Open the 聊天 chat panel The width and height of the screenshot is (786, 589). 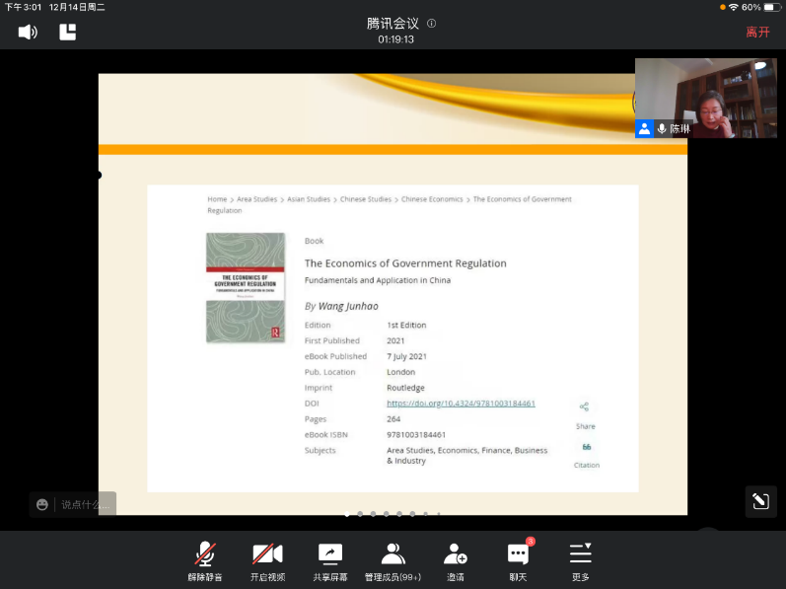[x=518, y=560]
